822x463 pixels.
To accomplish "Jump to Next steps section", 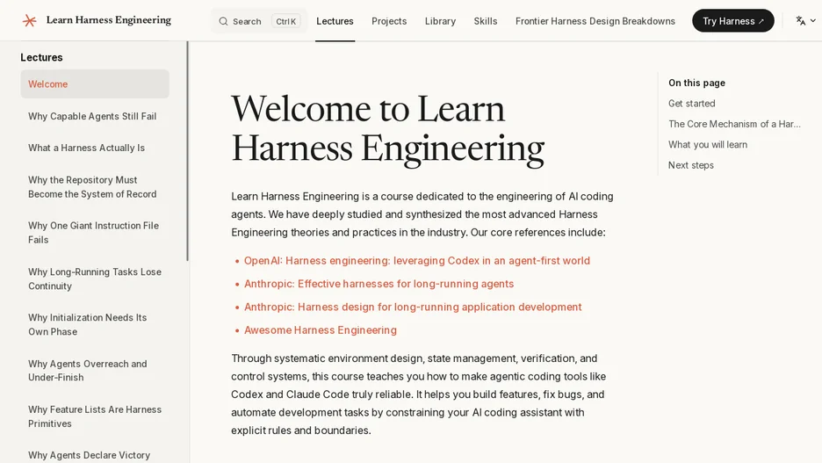I will 690,164.
